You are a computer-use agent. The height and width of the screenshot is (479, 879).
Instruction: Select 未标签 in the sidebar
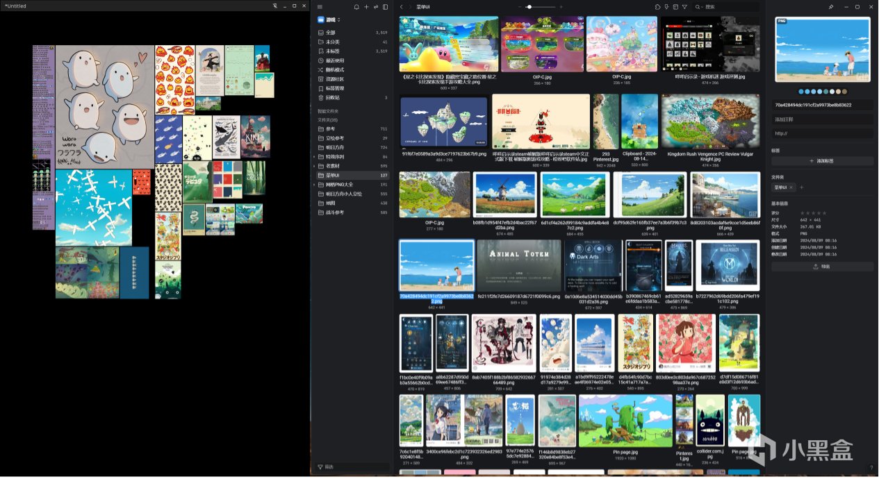point(353,51)
